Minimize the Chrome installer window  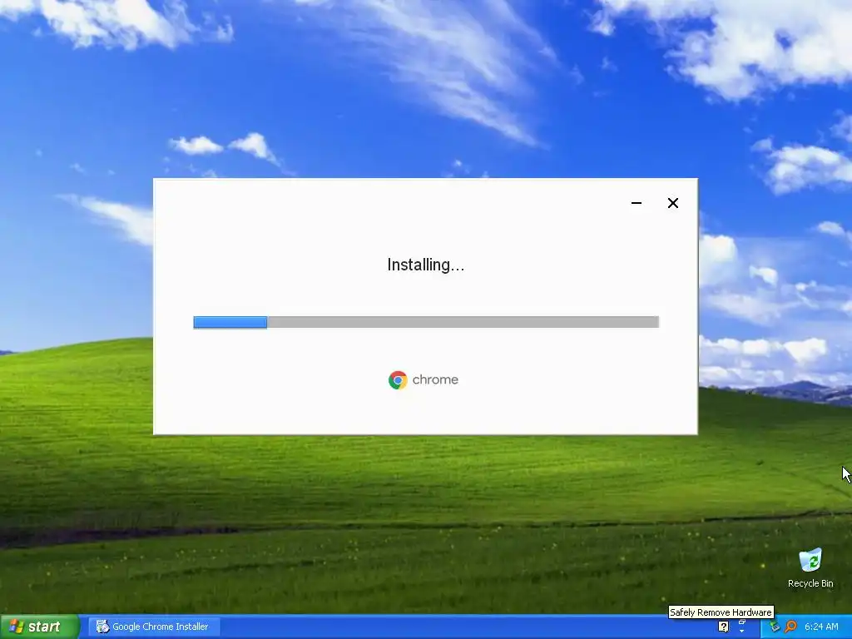(x=637, y=203)
